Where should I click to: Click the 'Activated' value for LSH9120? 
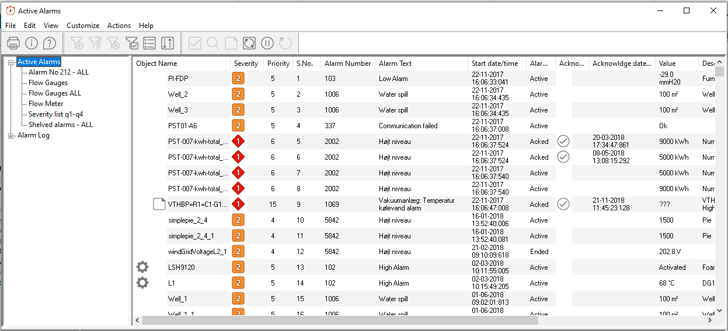(x=672, y=267)
